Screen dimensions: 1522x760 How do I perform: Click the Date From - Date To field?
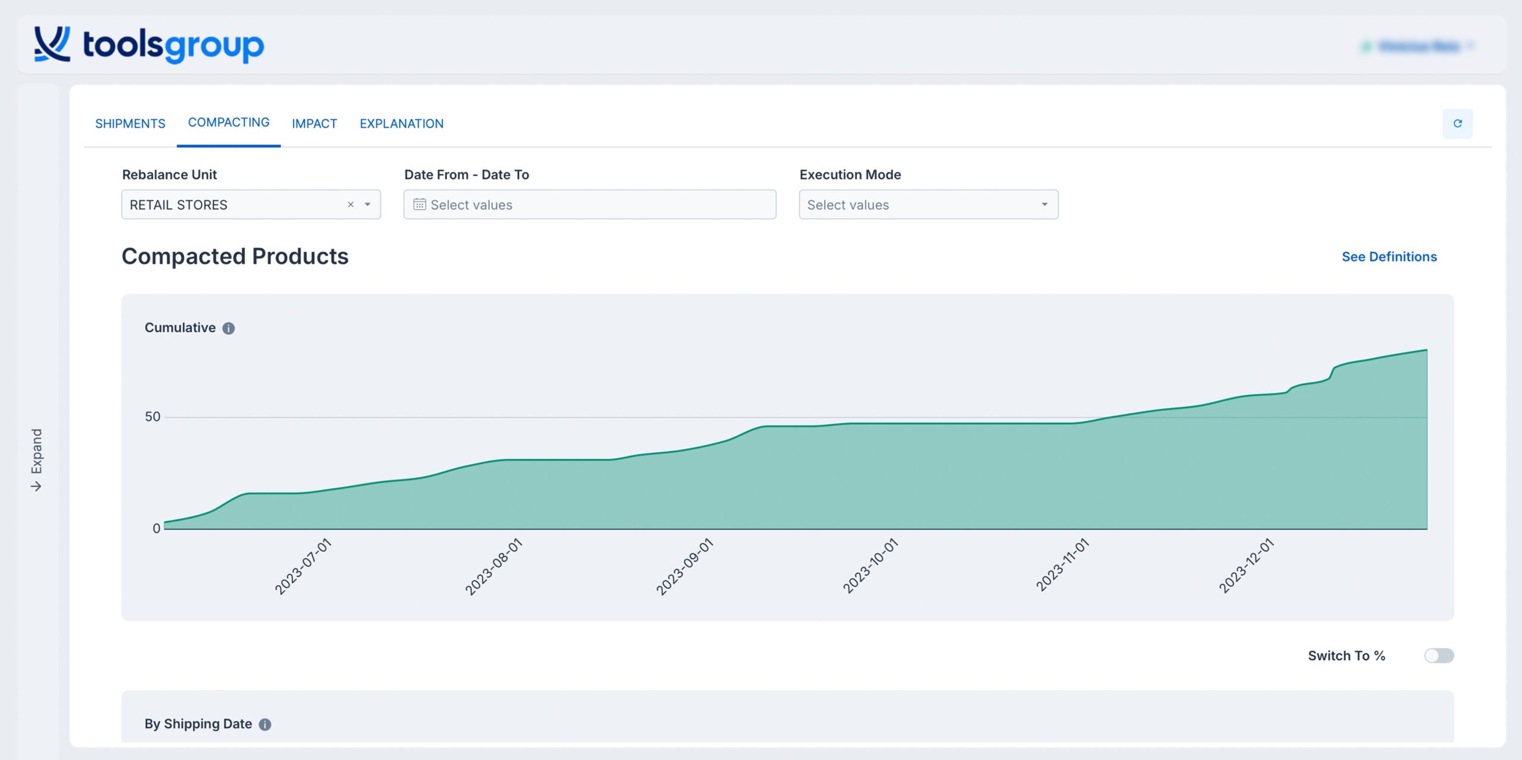click(590, 204)
